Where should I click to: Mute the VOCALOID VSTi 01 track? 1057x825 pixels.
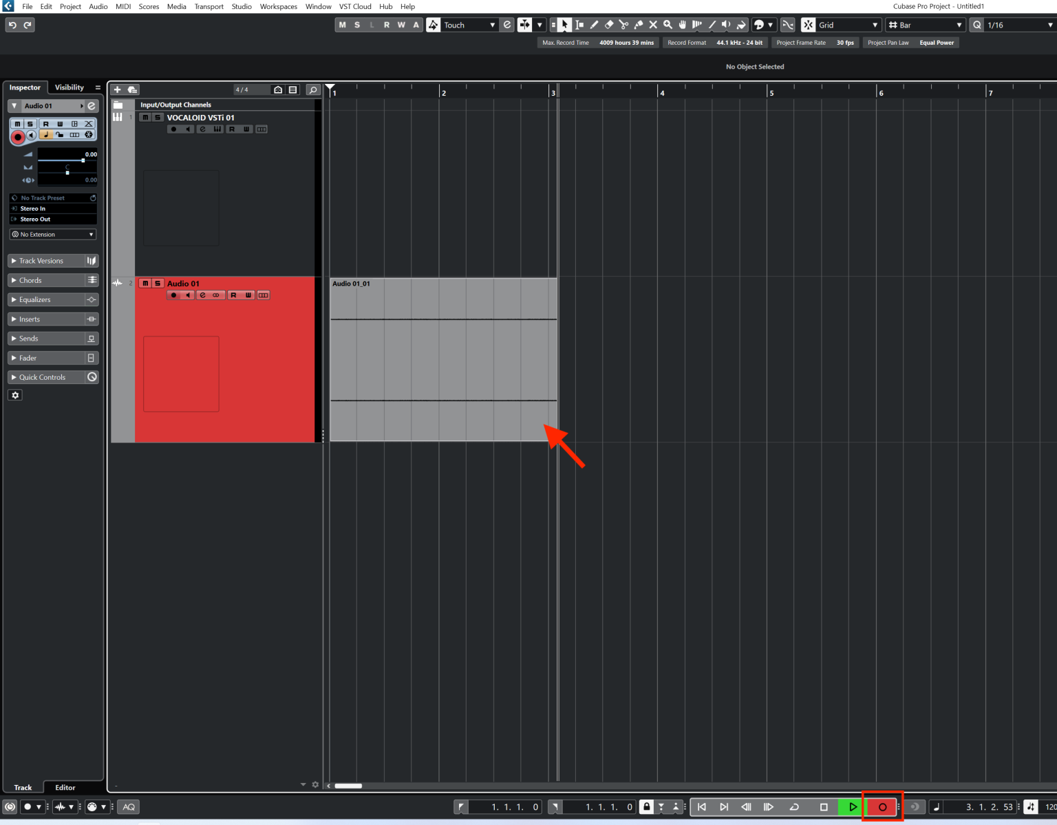[145, 118]
